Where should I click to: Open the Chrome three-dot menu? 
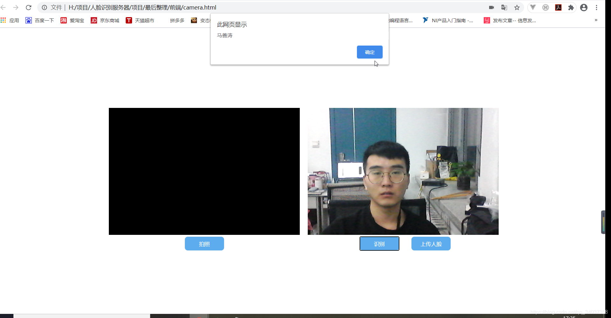tap(596, 7)
